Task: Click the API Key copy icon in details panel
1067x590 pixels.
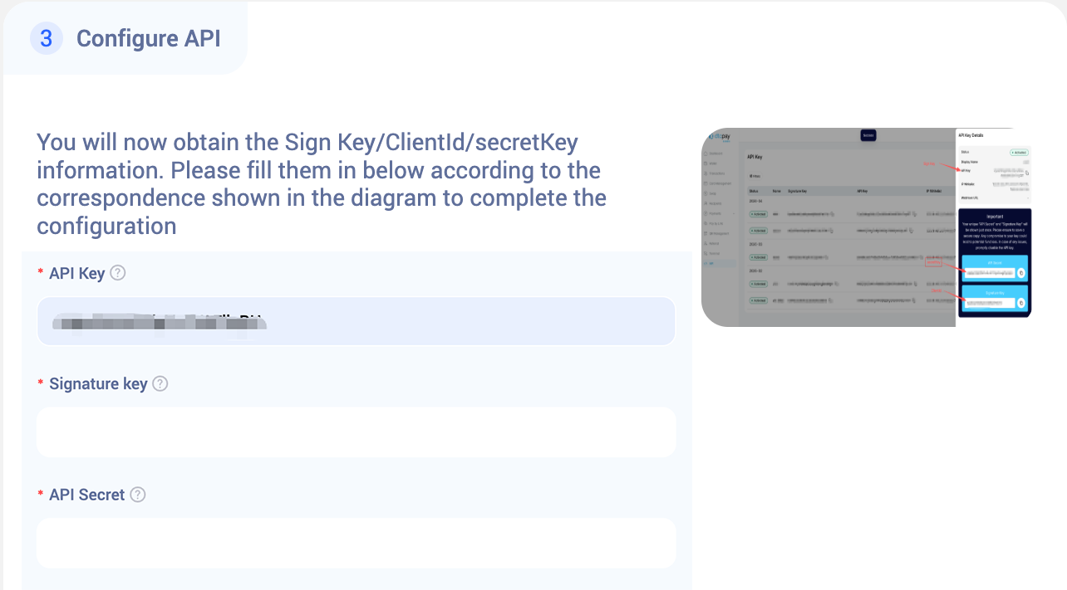Action: click(x=1027, y=173)
